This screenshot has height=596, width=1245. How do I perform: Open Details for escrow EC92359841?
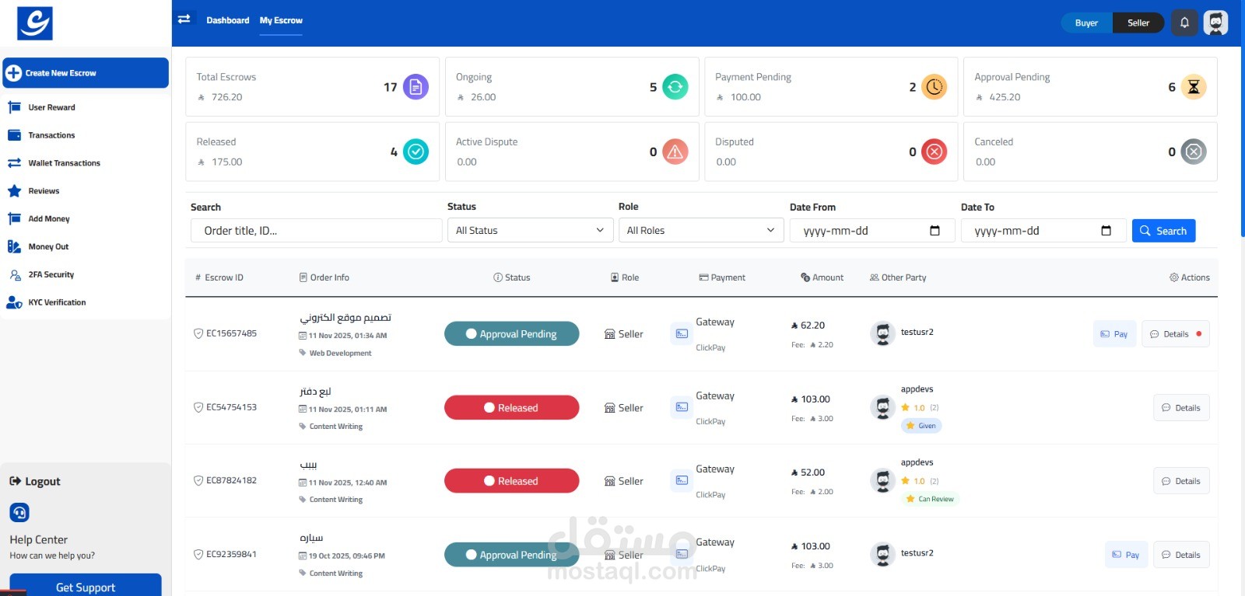click(1181, 555)
